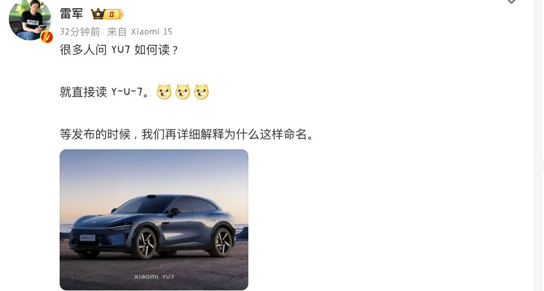Click the page's vertical scrollbar track

pos(539,145)
